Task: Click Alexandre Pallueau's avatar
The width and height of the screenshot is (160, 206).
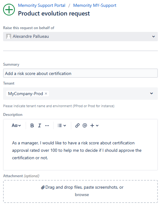Action: click(x=9, y=36)
